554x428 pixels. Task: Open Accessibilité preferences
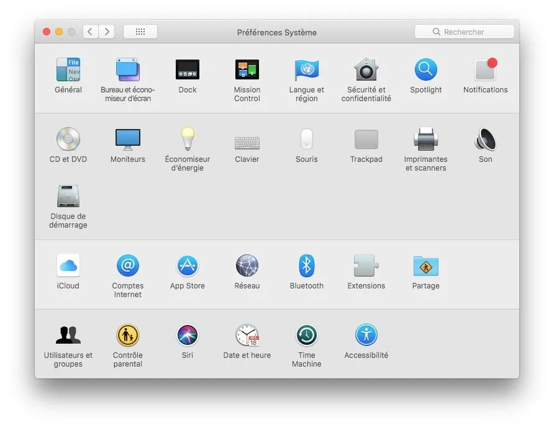pos(366,335)
